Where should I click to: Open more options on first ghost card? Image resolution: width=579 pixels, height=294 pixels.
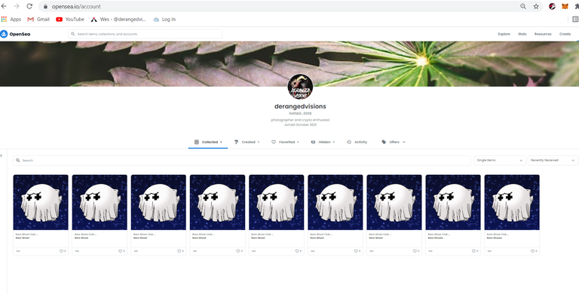coord(18,251)
